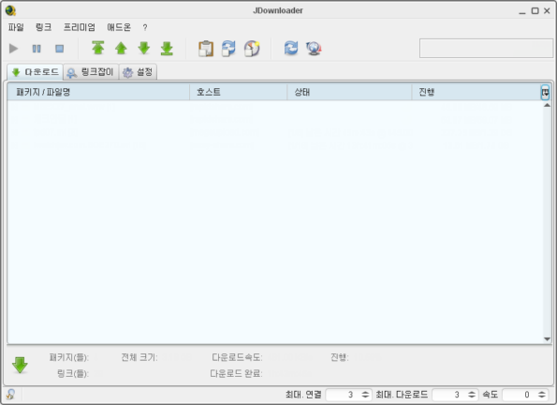Click the scrollbar up arrow in the download list

[x=547, y=105]
